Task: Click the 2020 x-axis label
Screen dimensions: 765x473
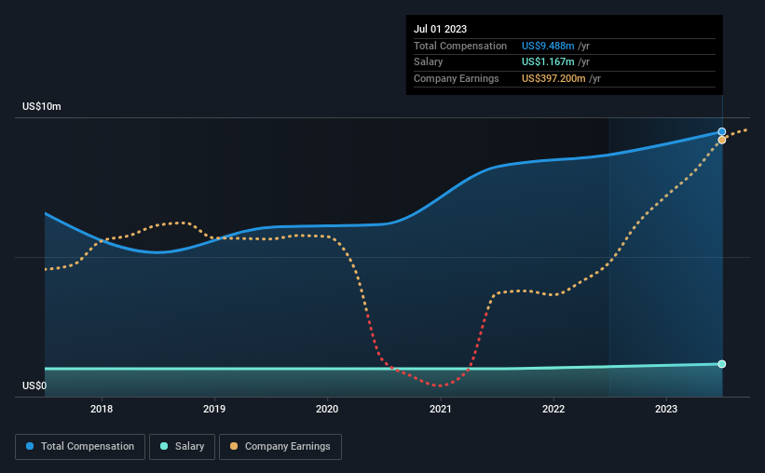Action: pos(327,409)
